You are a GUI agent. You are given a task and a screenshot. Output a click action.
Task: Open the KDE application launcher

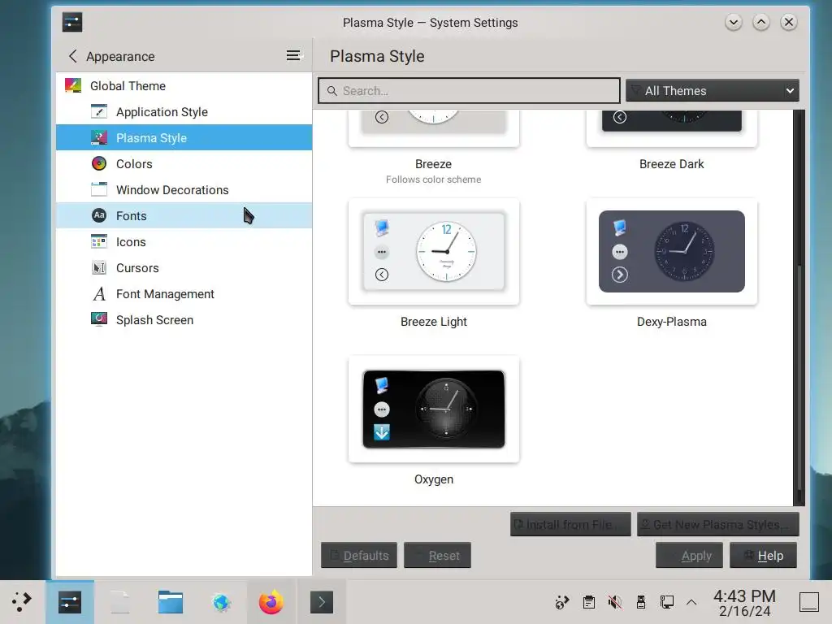coord(22,602)
